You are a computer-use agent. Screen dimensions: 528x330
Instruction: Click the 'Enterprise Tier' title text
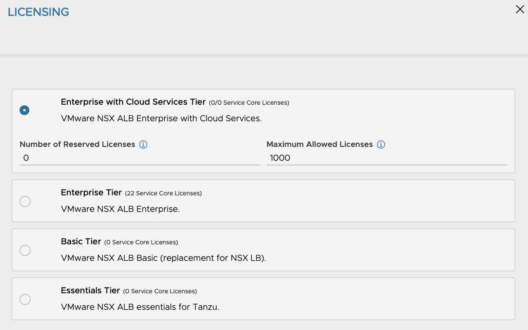[91, 193]
